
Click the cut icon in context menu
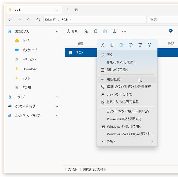[103, 45]
